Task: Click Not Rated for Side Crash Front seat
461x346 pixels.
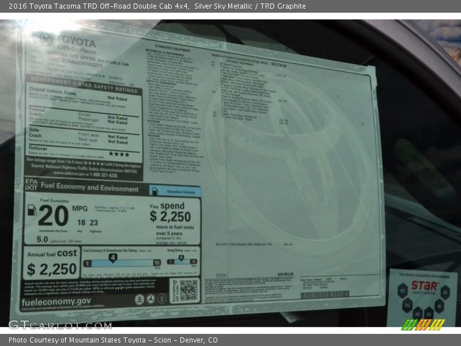Action: 118,137
